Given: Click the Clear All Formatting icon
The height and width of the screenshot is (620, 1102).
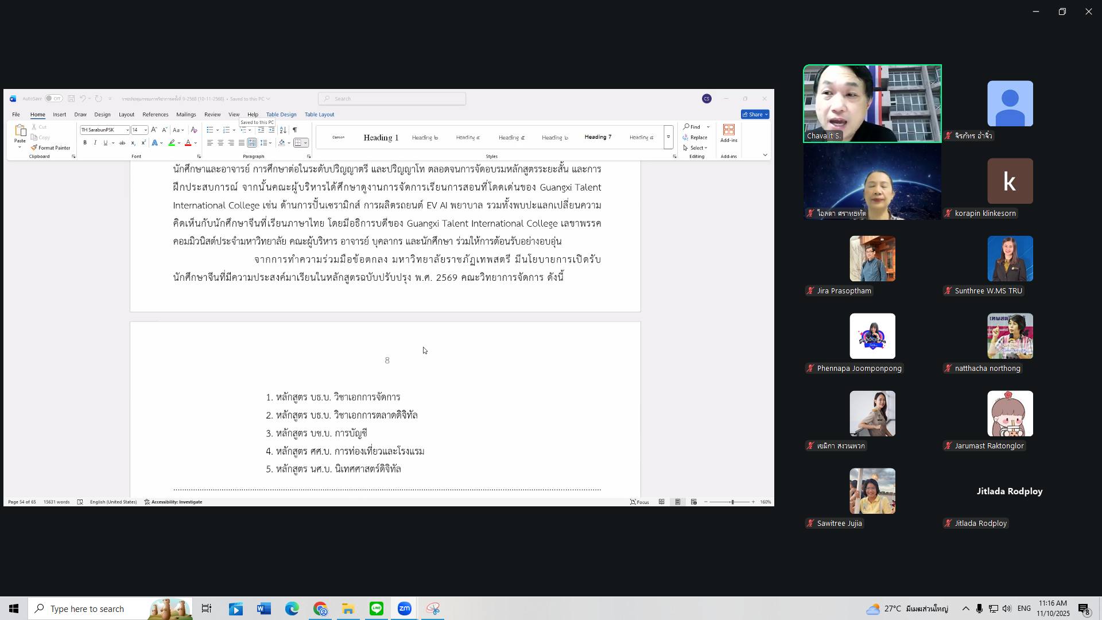Looking at the screenshot, I should point(194,130).
